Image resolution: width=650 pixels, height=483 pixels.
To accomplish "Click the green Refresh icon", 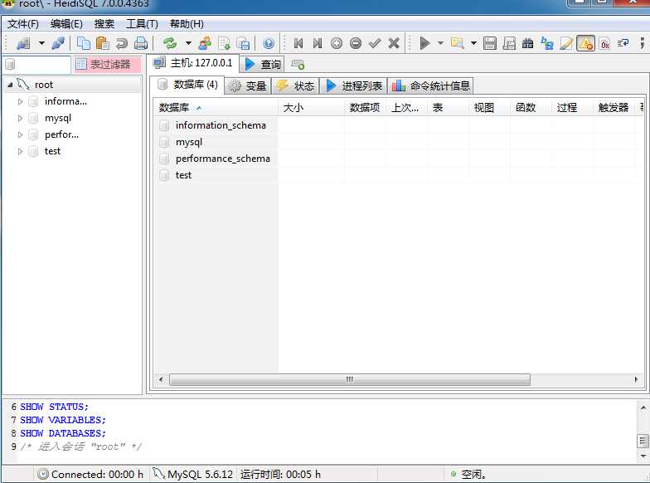I will (170, 43).
